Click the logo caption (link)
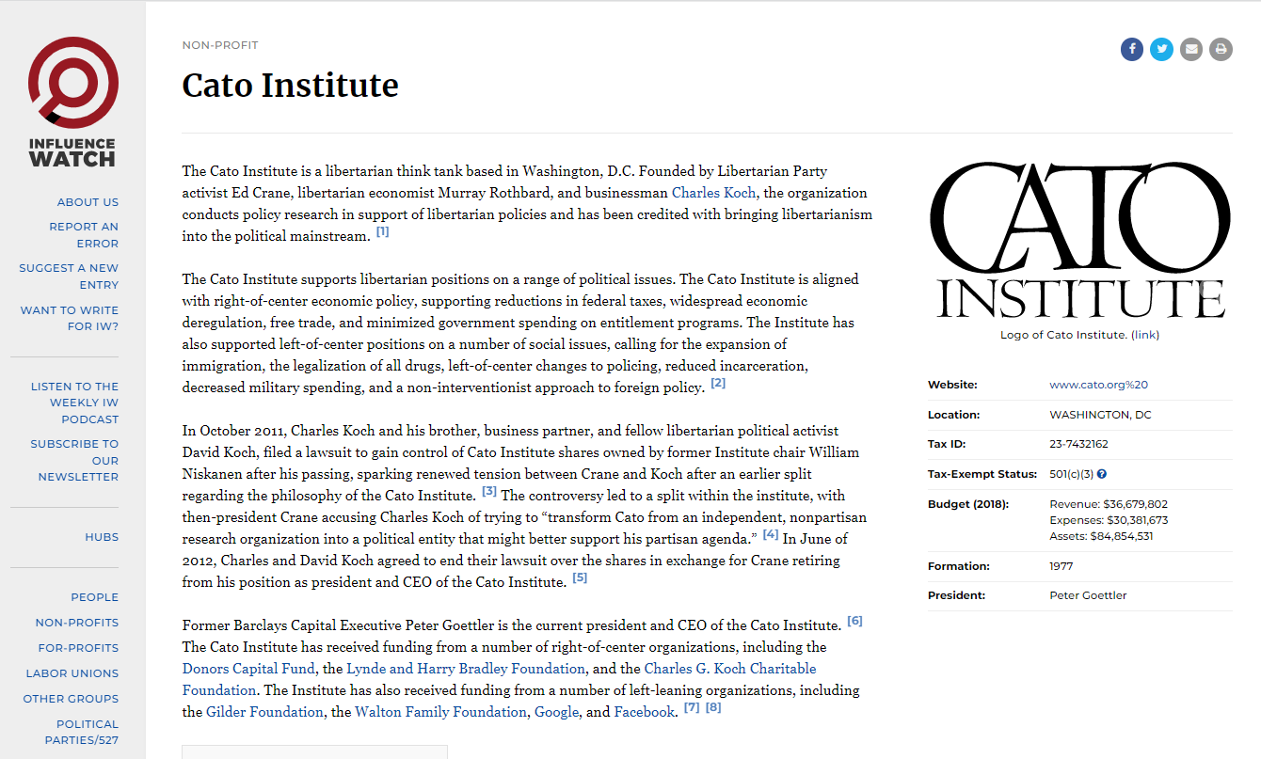The image size is (1261, 759). (1145, 335)
